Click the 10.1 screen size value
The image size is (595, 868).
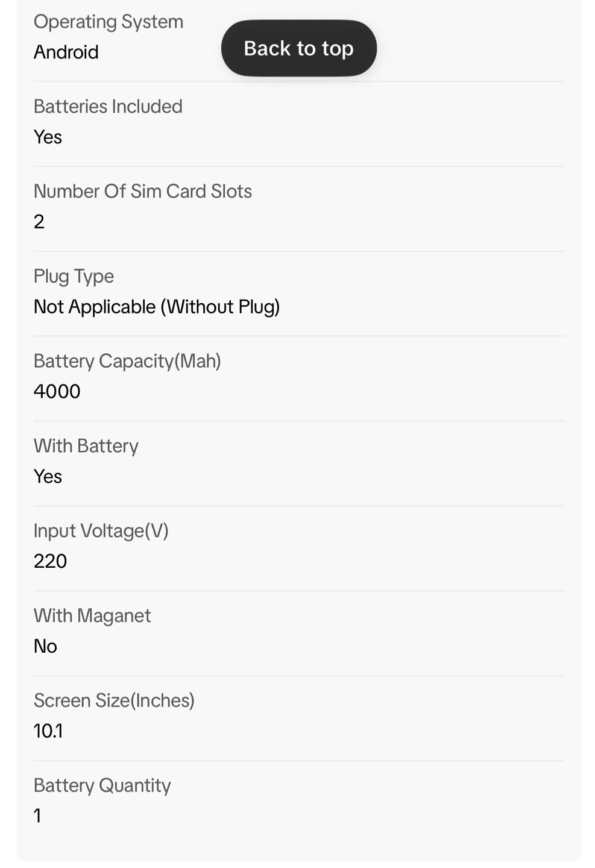(48, 731)
